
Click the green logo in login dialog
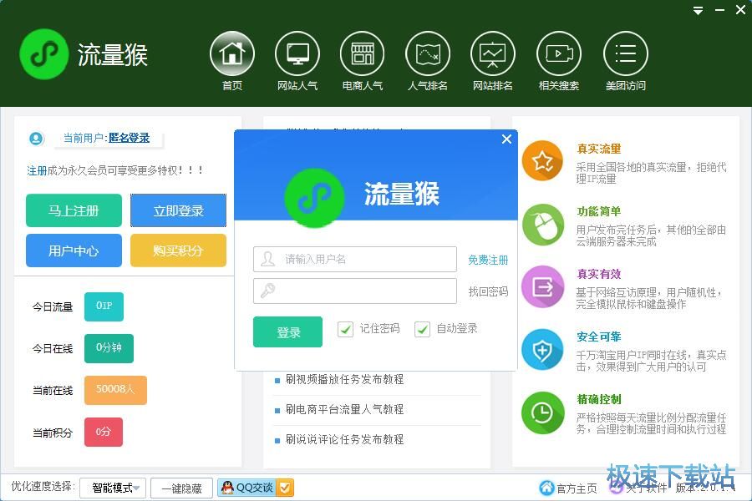point(314,198)
